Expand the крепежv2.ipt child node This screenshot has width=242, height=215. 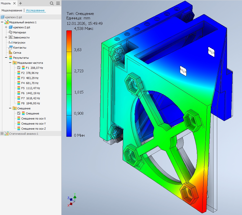pos(6,27)
